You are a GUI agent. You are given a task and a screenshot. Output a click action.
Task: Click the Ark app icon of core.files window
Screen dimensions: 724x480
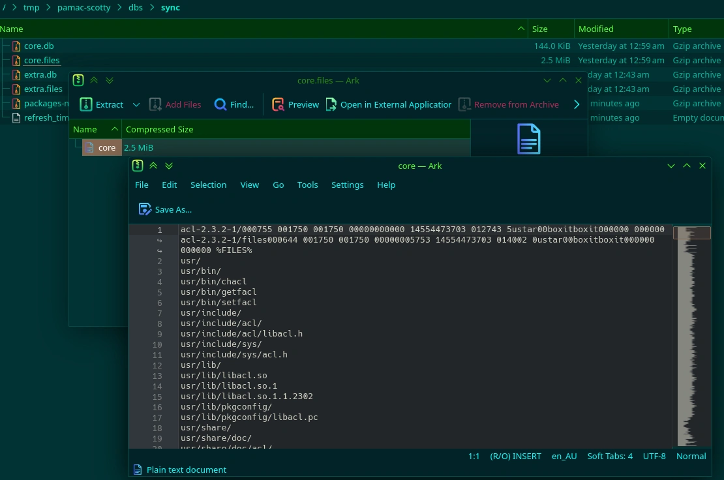click(x=78, y=80)
